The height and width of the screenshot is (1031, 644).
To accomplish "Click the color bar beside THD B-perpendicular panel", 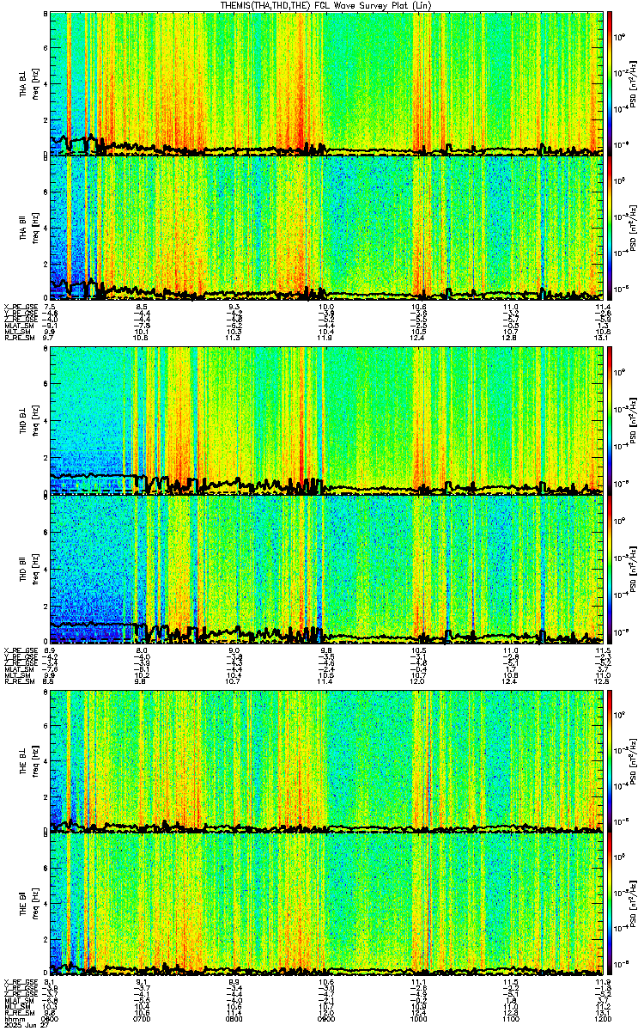I will [x=609, y=420].
